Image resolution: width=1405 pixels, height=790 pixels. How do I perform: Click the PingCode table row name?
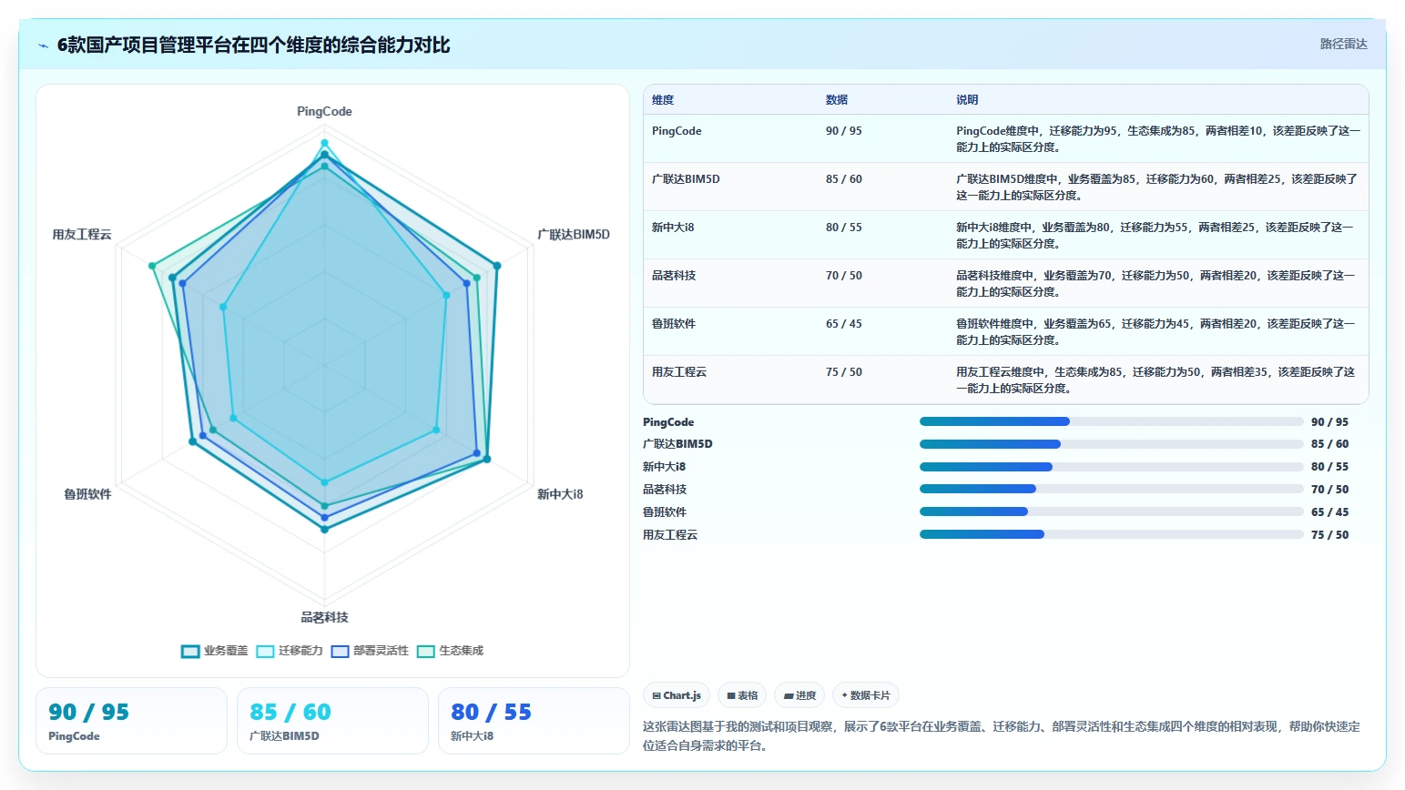coord(677,131)
